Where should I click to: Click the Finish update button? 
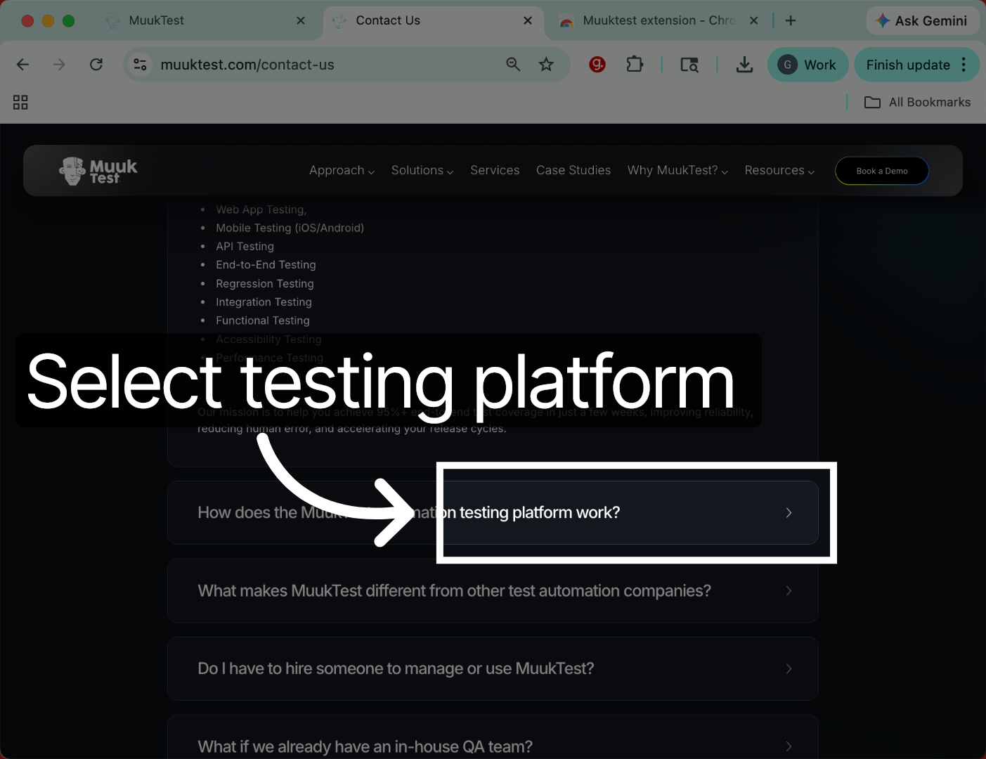908,65
